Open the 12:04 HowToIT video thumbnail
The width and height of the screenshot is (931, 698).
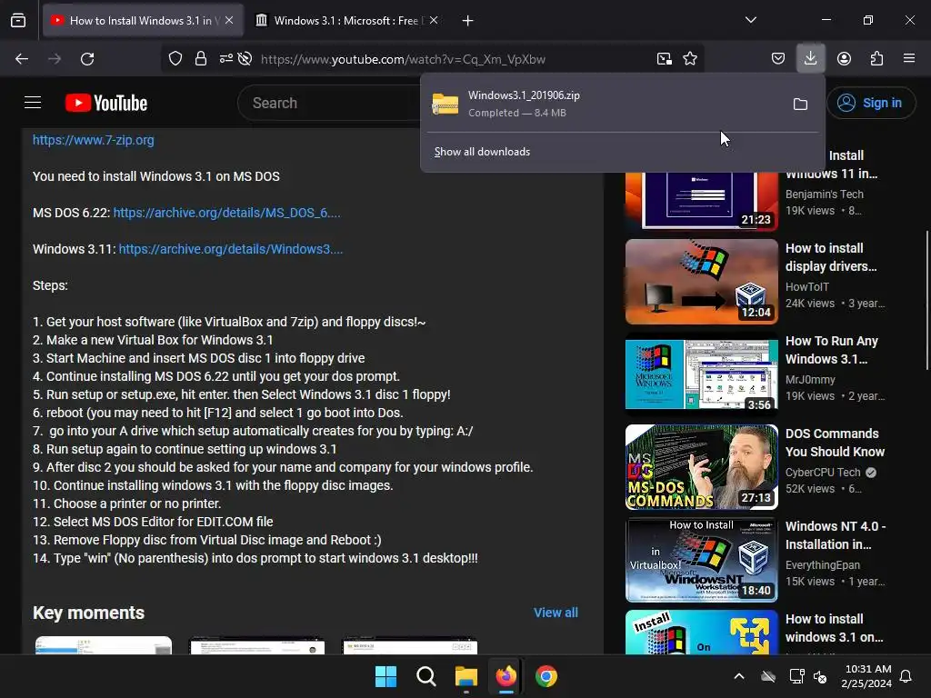click(702, 282)
